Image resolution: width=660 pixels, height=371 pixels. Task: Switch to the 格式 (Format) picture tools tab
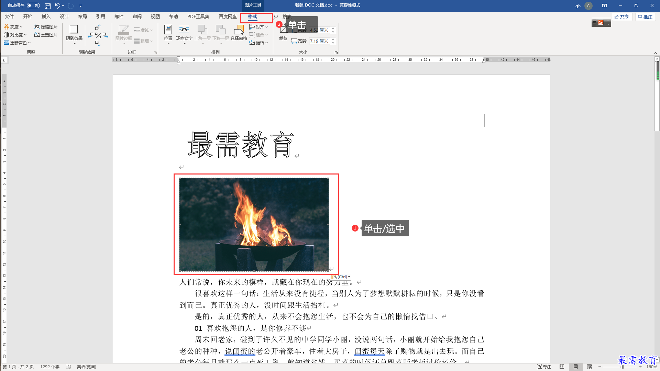[x=253, y=16]
